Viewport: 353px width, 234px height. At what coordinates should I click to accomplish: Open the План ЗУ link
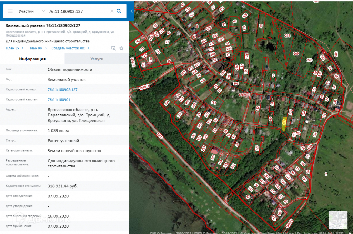pos(14,48)
